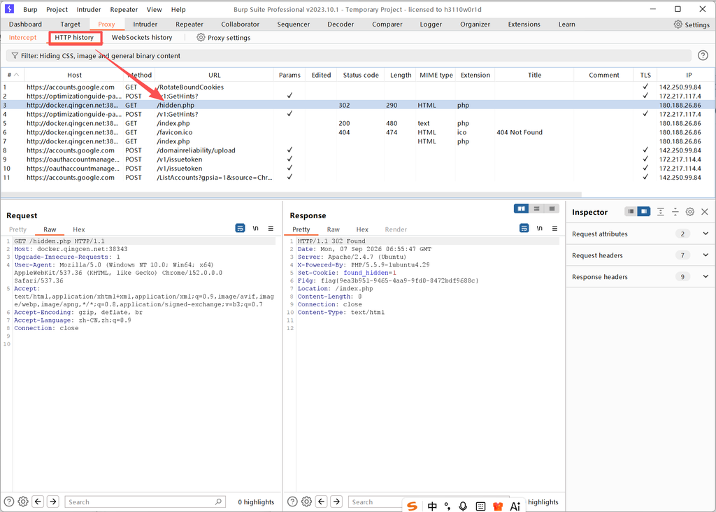
Task: Click the horizontal scrollbar under history table
Action: coord(292,194)
